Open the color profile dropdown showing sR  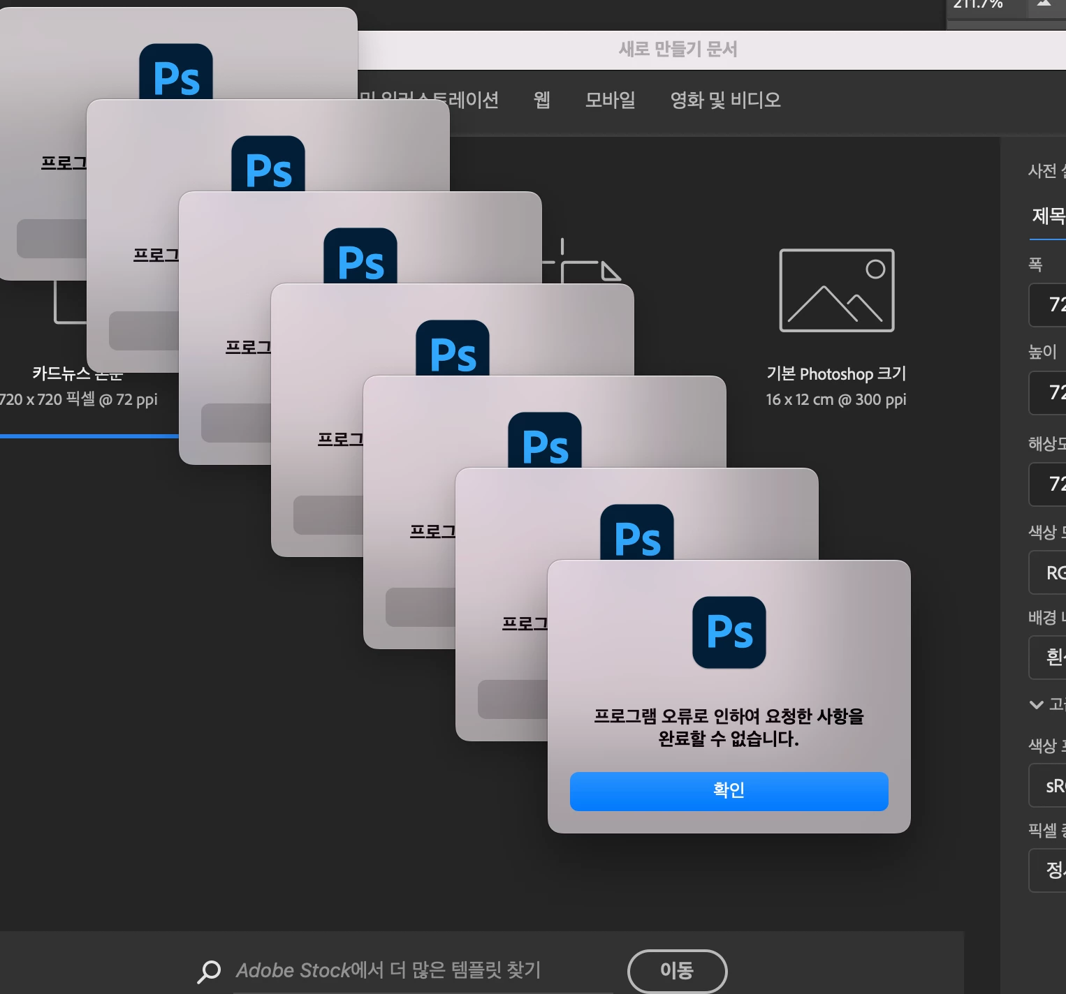pos(1048,785)
